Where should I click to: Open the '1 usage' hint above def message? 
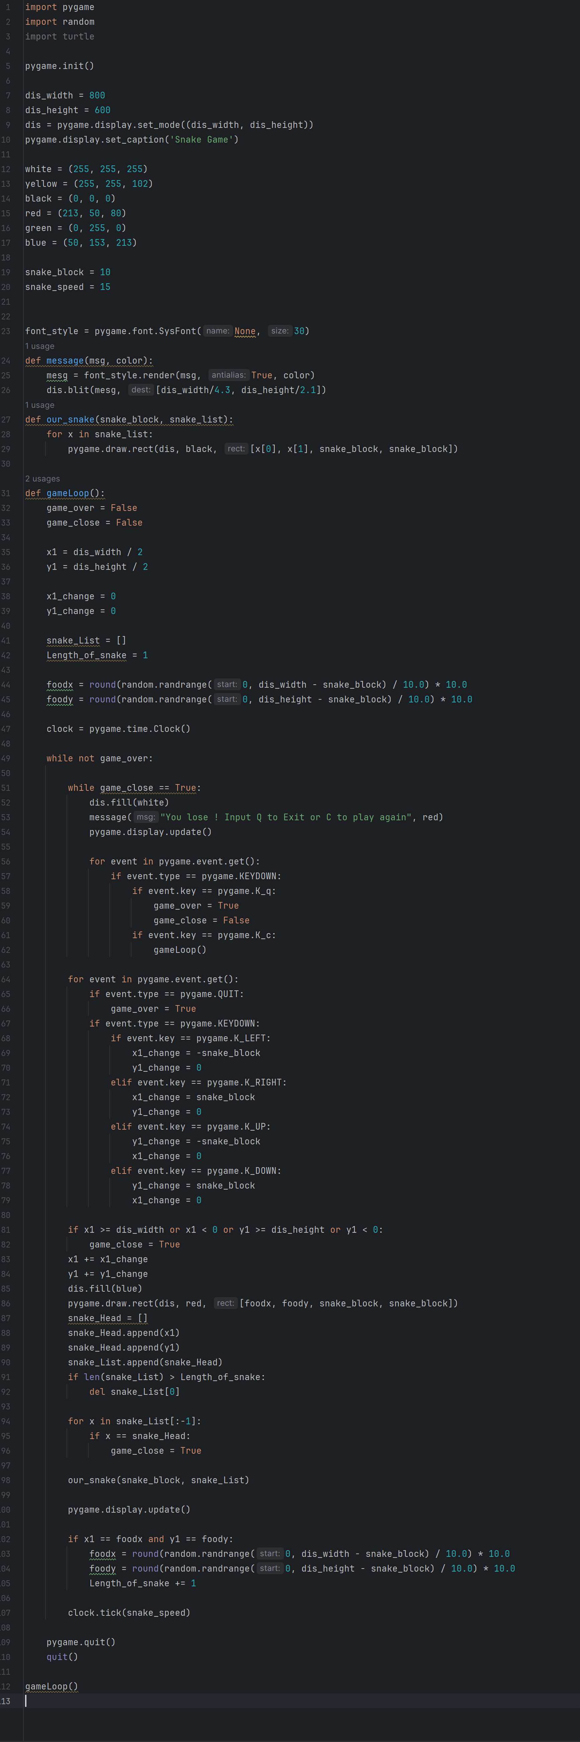(40, 346)
